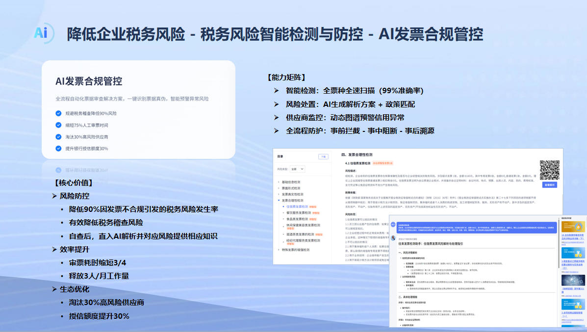
Task: Click the chat panel vertical scrollbar
Action: 560,243
